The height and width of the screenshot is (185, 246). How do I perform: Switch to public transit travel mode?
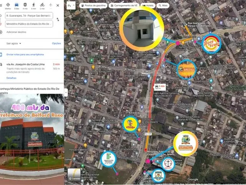tap(25, 6)
